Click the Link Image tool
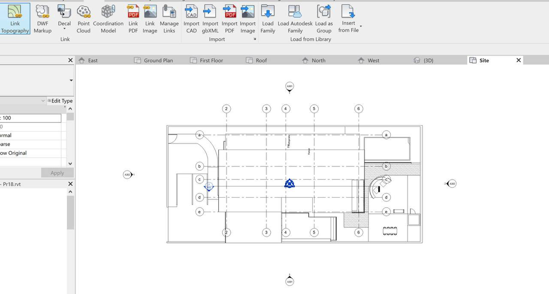This screenshot has width=549, height=294. click(150, 19)
